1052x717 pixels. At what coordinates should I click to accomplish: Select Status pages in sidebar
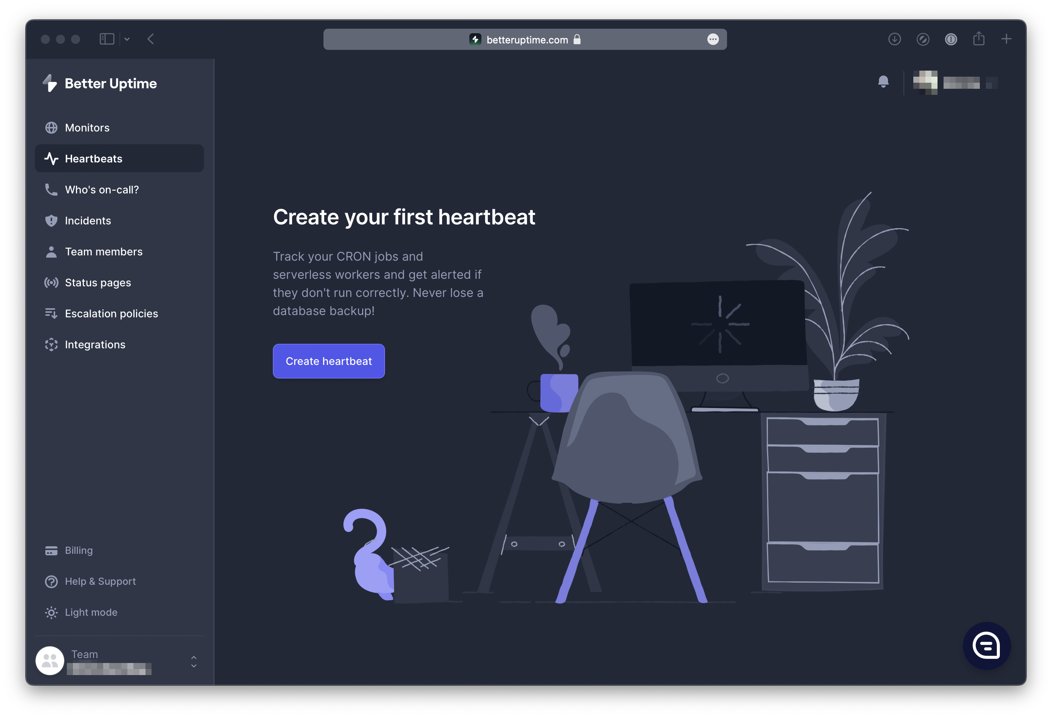click(x=98, y=283)
